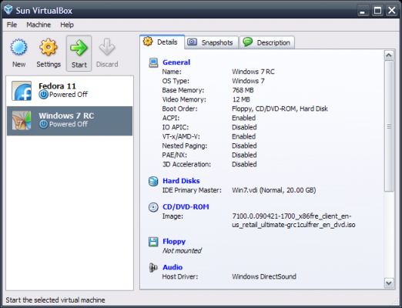Click the 768 MB base memory value

[x=243, y=90]
